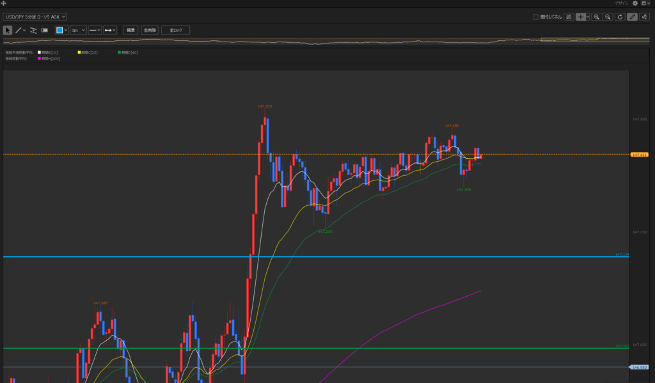Click the 全削除 delete-all button
Viewport: 655px width, 383px height.
pos(150,30)
